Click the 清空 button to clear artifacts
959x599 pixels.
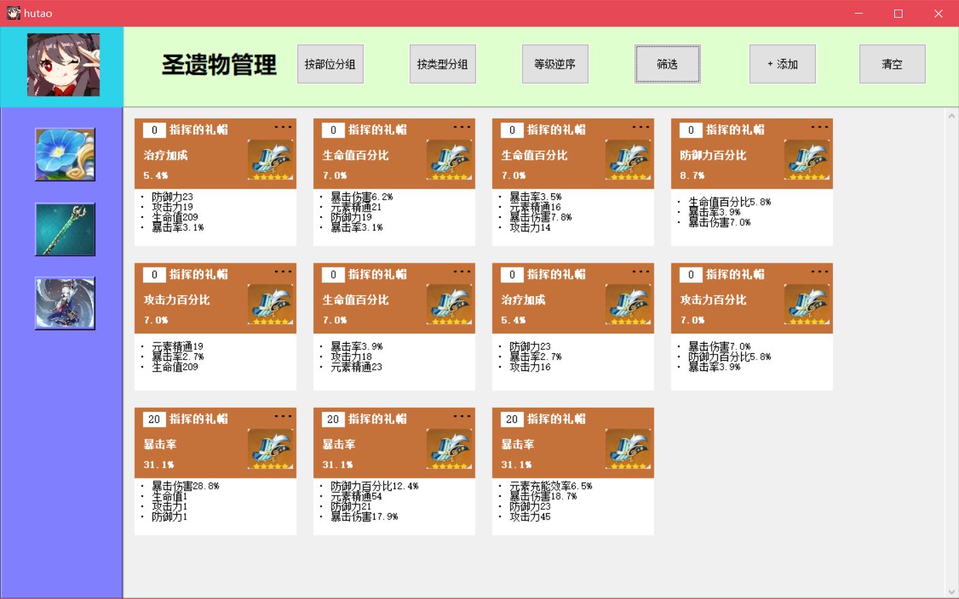click(892, 63)
